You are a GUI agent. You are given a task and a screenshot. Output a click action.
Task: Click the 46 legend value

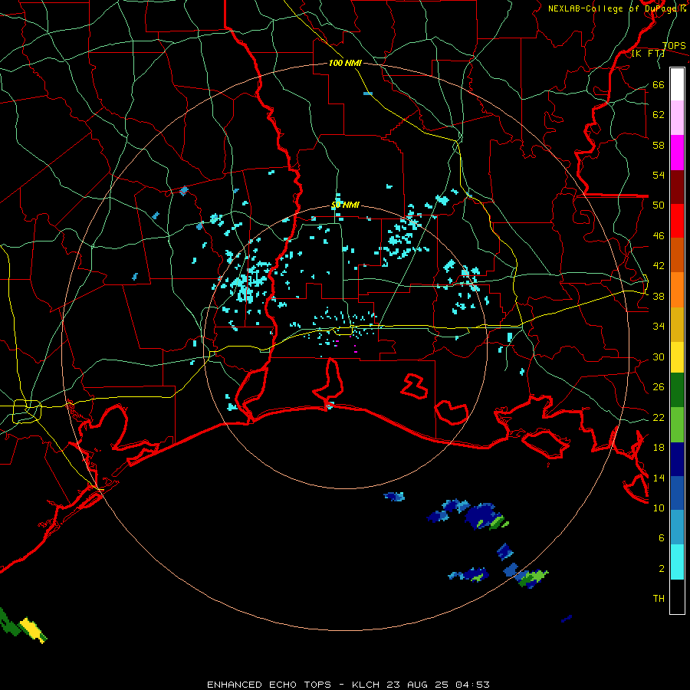(x=659, y=236)
